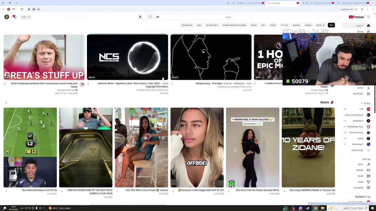Select the 'ראפ' rap filter chip
The image size is (376, 211).
click(x=263, y=25)
